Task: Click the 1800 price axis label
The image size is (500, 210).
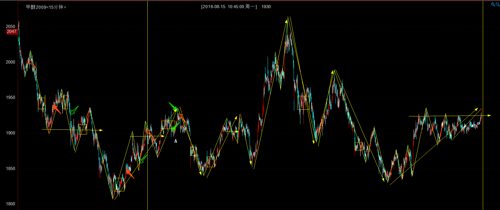Action: (11, 204)
